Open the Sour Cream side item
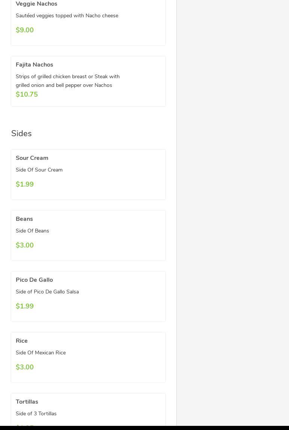The height and width of the screenshot is (430, 289). [32, 158]
